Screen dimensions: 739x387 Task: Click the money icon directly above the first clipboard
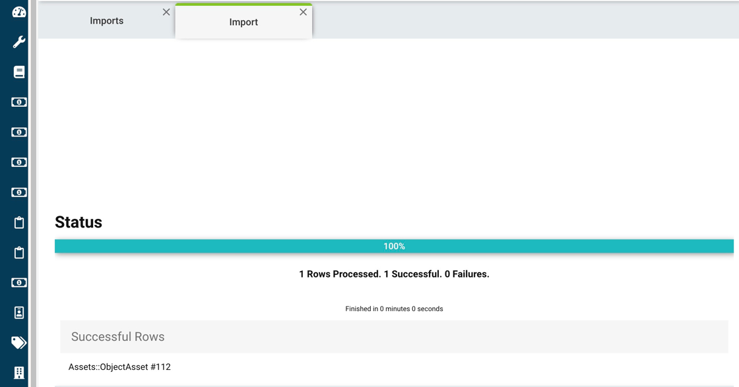pyautogui.click(x=18, y=193)
